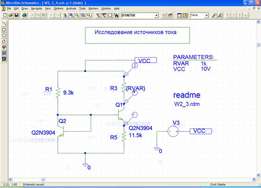Click the greyed-out Paste icon
Image resolution: width=261 pixels, height=188 pixels.
[x=44, y=15]
